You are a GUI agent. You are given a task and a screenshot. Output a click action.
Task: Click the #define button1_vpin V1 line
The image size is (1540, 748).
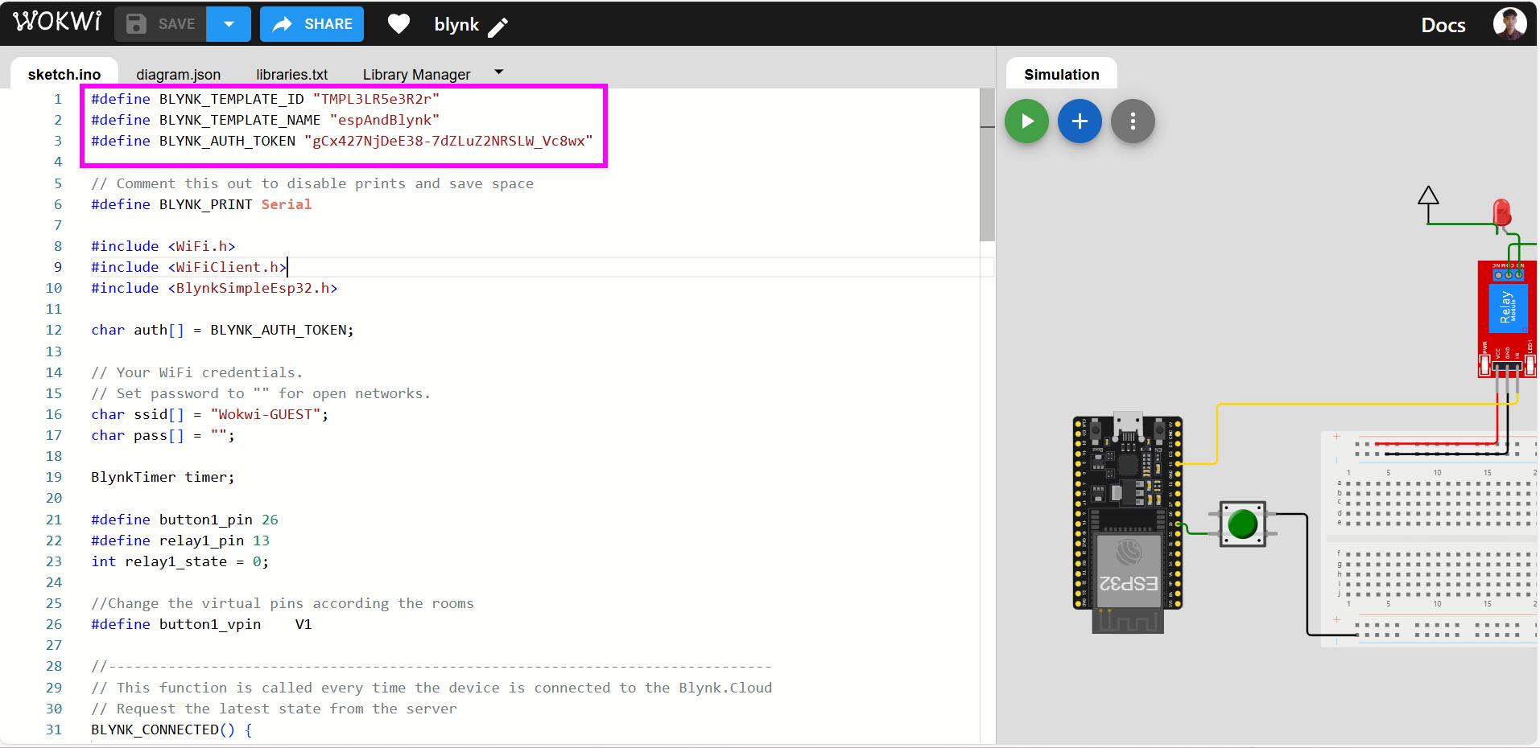tap(201, 624)
